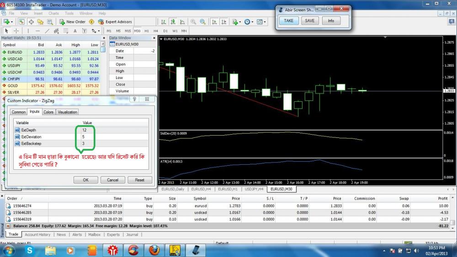The width and height of the screenshot is (457, 257).
Task: Select the ExtBackstep value field
Action: click(x=115, y=143)
